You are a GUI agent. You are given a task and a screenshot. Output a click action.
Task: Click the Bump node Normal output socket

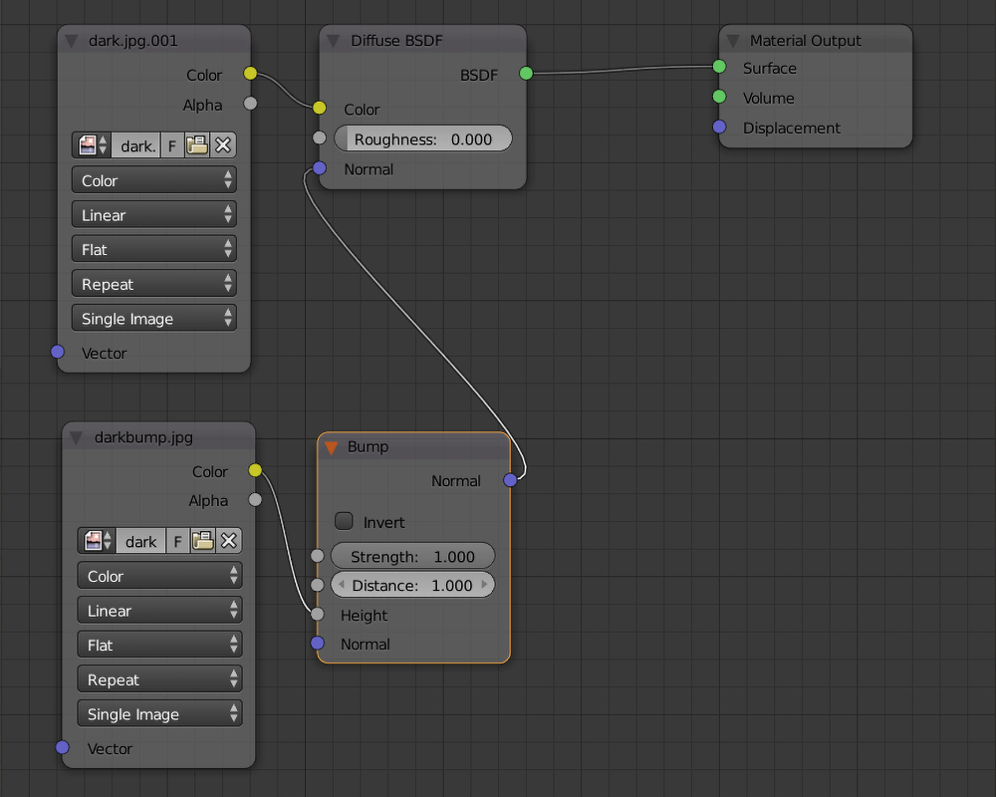(510, 480)
